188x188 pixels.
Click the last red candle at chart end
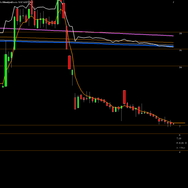click(174, 124)
